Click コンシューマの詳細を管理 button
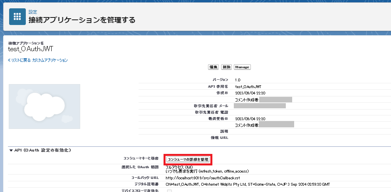 tap(189, 159)
